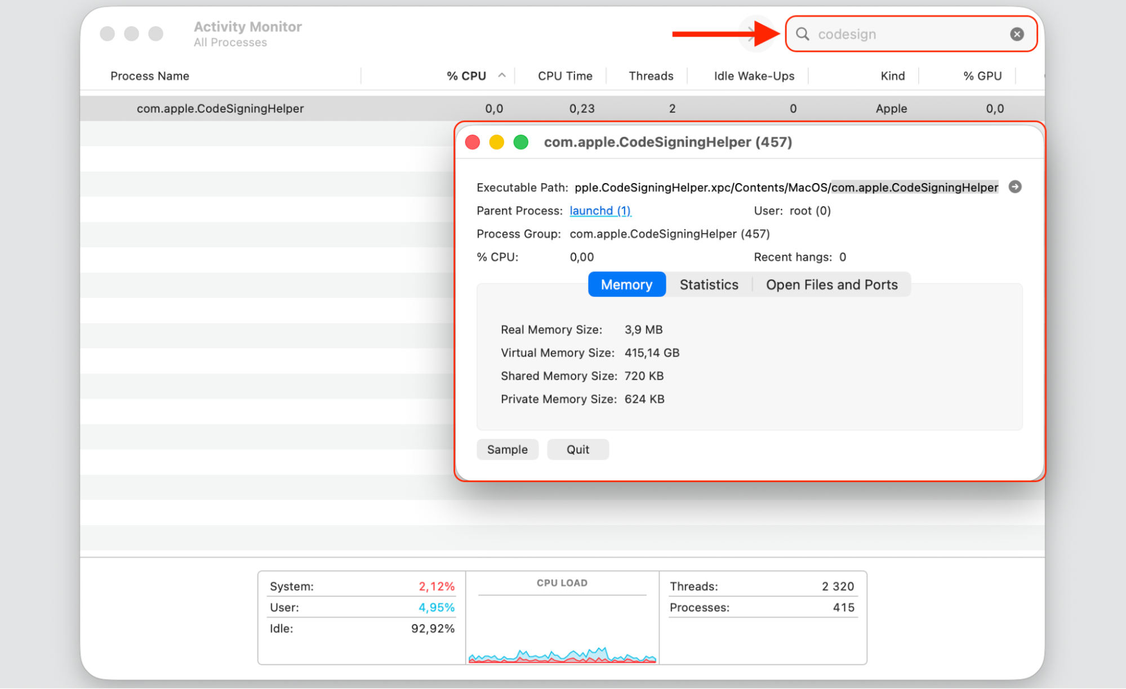Viewport: 1126px width, 689px height.
Task: Click the User: root (0) text
Action: [x=793, y=211]
